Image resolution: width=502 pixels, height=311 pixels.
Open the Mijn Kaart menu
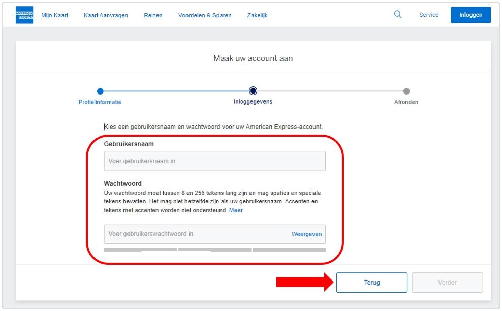(x=54, y=15)
